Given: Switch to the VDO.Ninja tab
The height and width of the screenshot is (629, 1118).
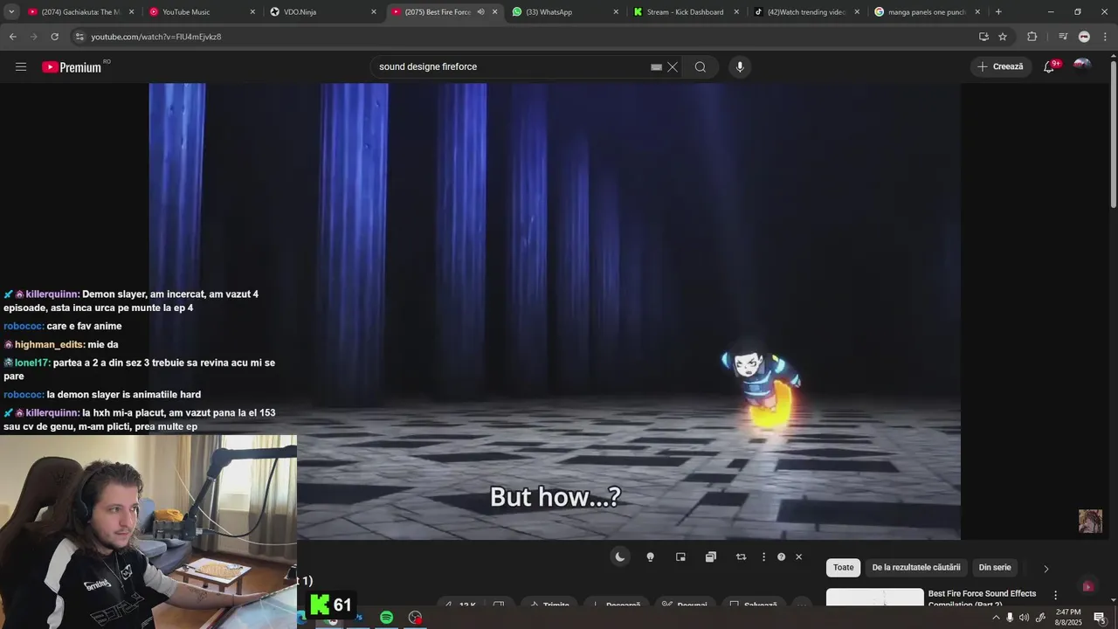Looking at the screenshot, I should click(x=323, y=12).
